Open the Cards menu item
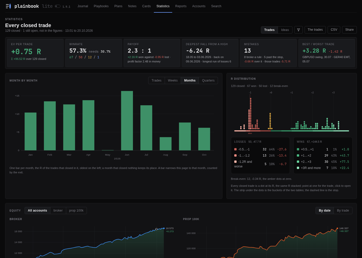Image resolution: width=362 pixels, height=258 pixels. click(x=146, y=6)
